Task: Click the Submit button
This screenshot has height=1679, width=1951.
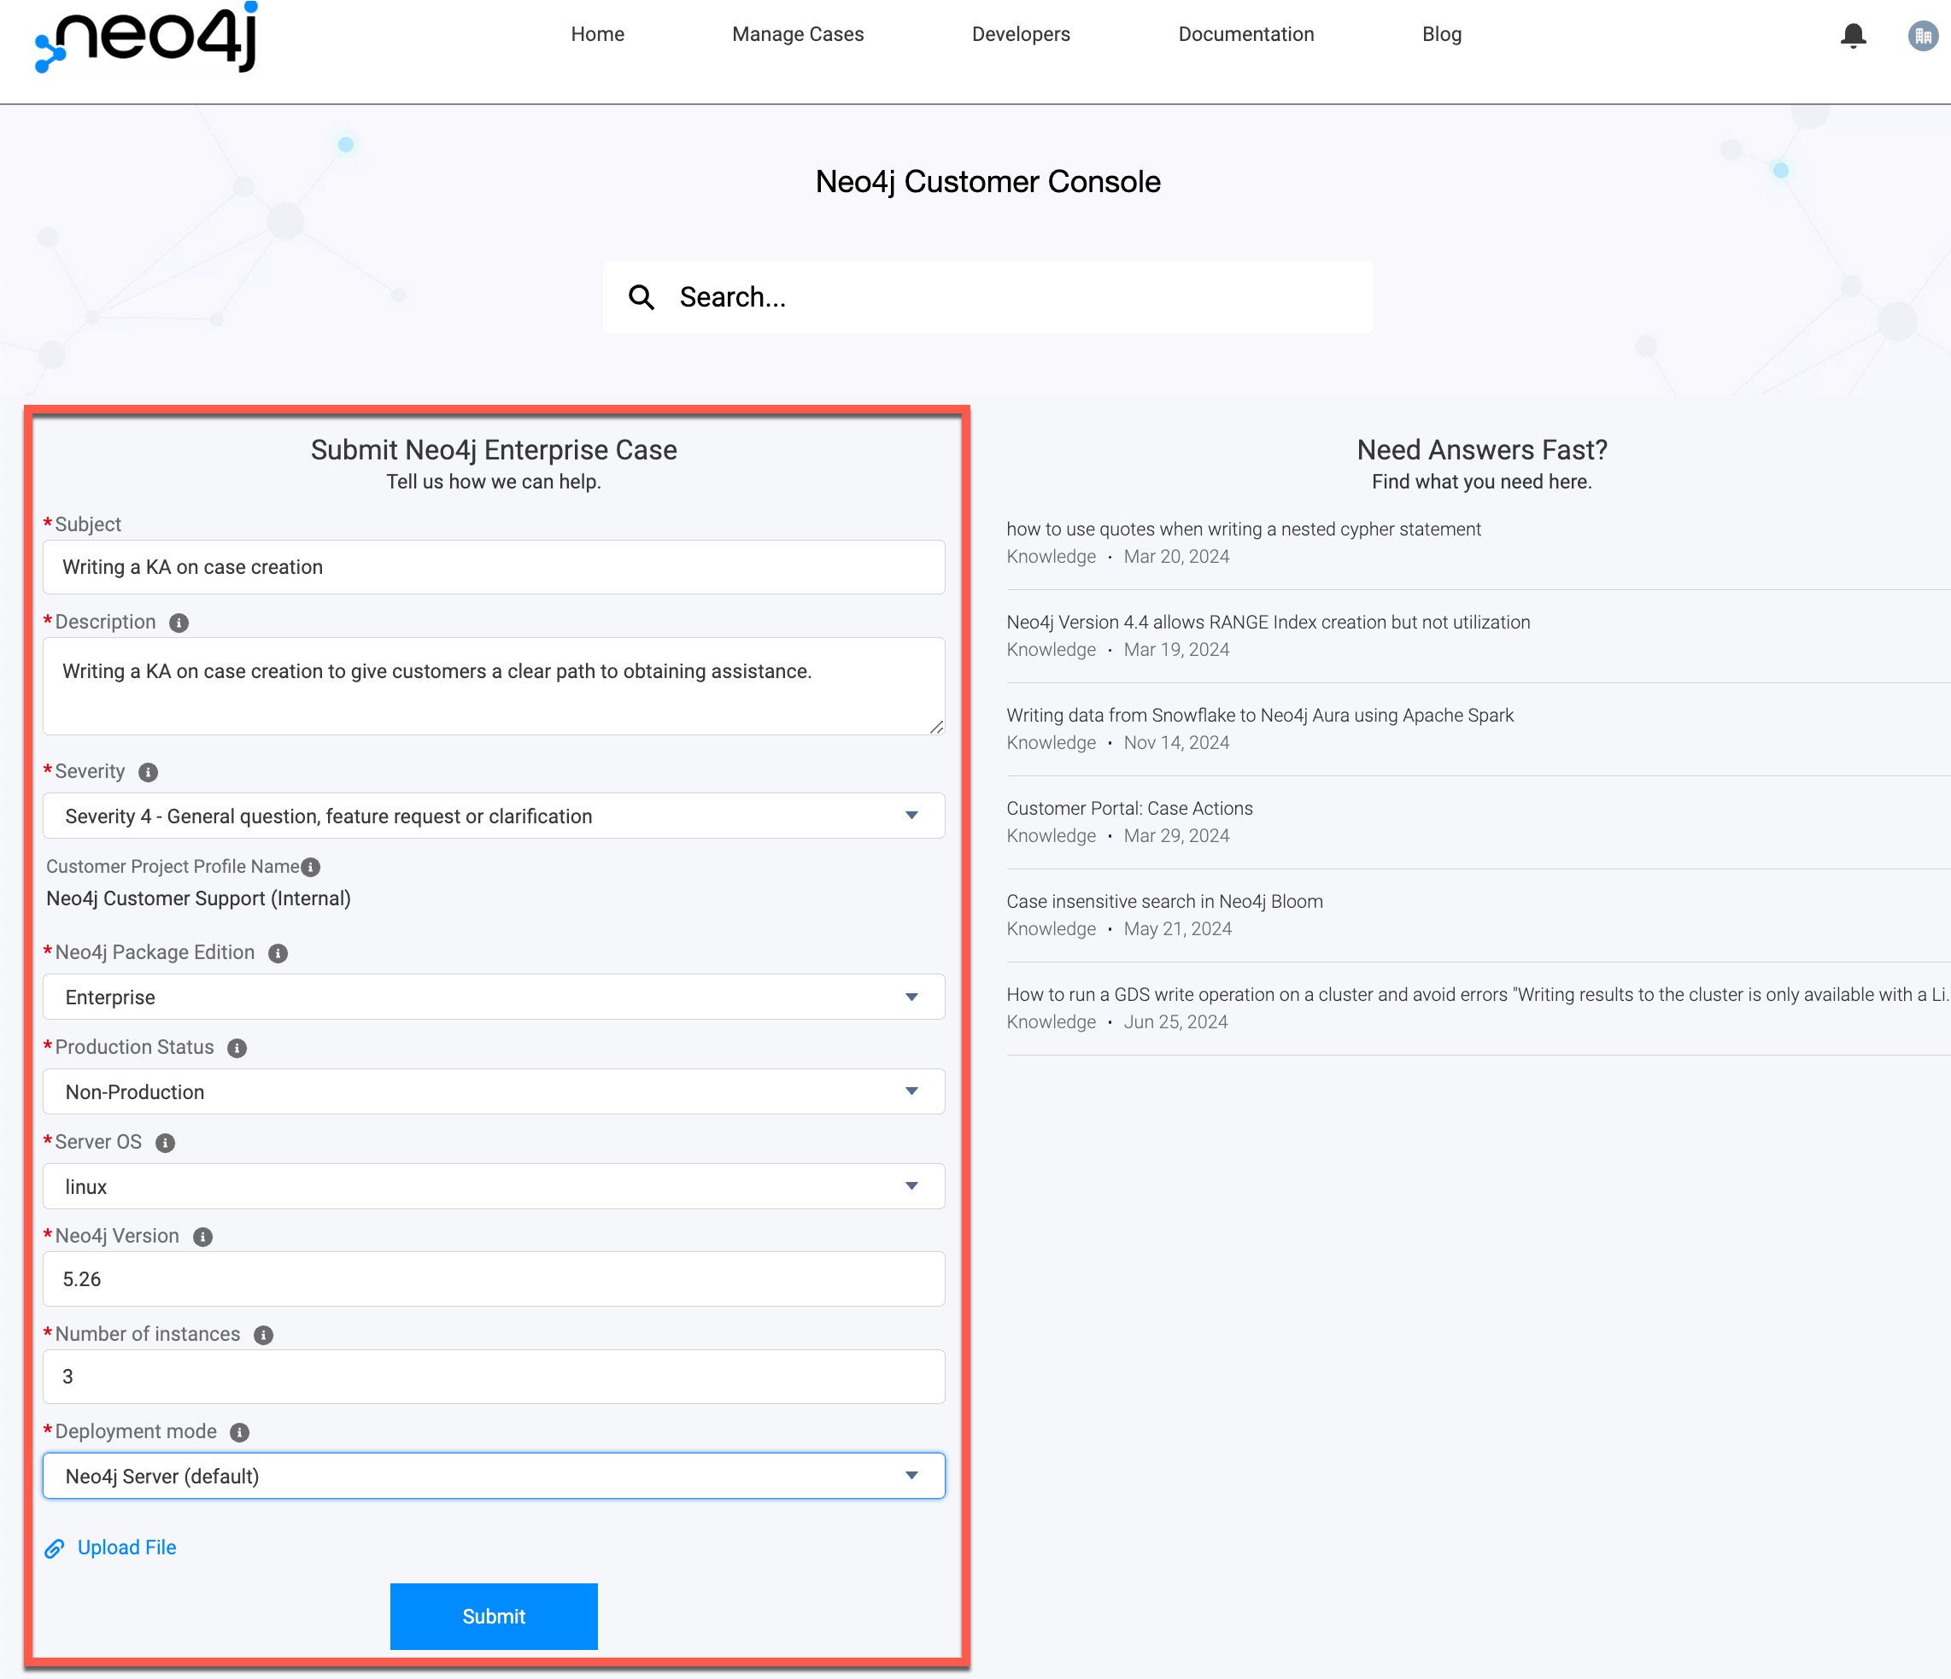Action: click(x=495, y=1617)
